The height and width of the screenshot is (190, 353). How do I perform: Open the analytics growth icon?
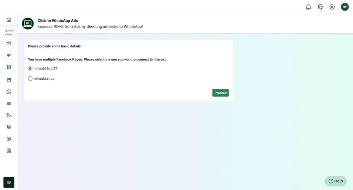9,115
